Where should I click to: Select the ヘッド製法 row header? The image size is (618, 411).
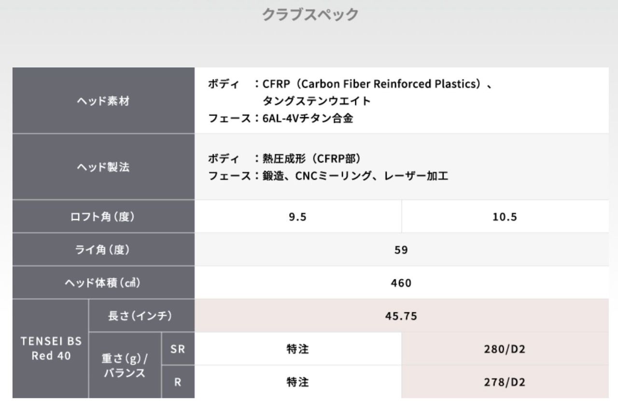tap(103, 167)
